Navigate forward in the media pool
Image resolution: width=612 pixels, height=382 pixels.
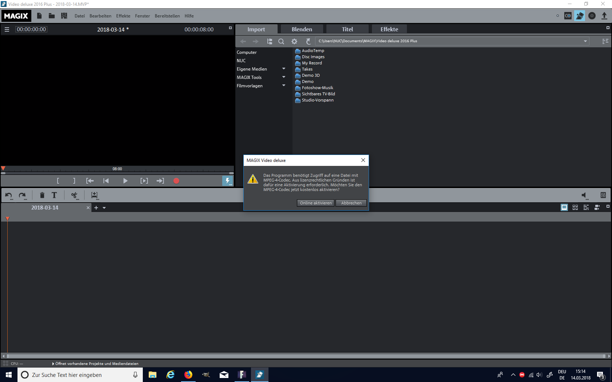[x=255, y=41]
